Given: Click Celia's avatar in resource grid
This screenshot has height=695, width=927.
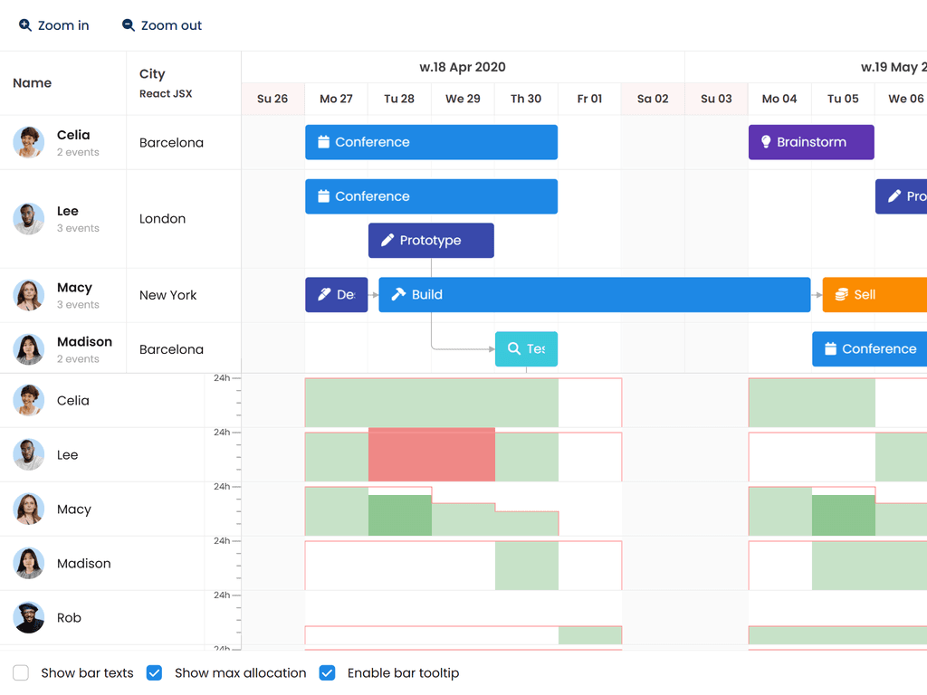Looking at the screenshot, I should point(29,142).
